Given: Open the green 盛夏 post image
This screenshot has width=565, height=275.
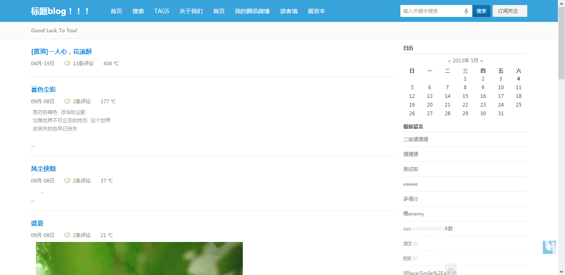Looking at the screenshot, I should [139, 258].
